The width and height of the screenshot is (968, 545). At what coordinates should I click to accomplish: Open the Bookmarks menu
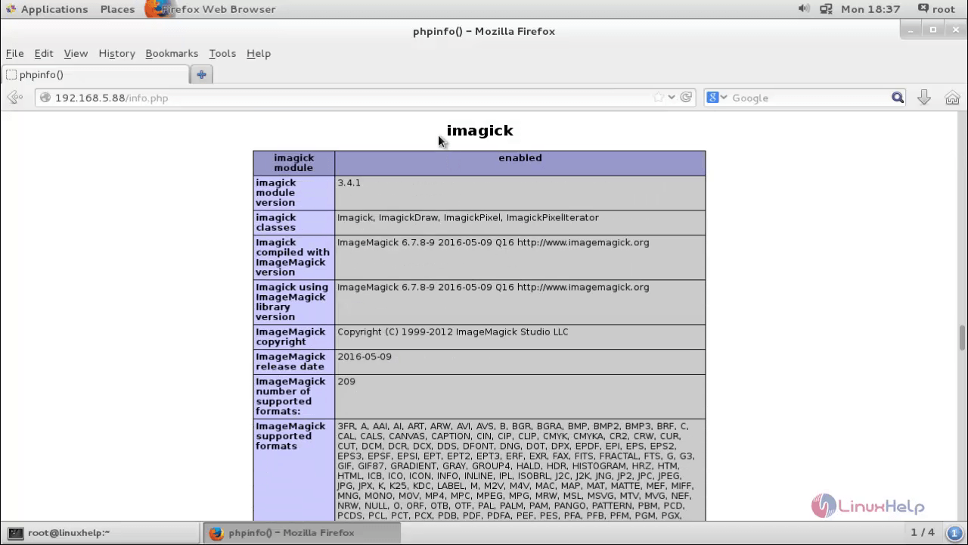(172, 53)
